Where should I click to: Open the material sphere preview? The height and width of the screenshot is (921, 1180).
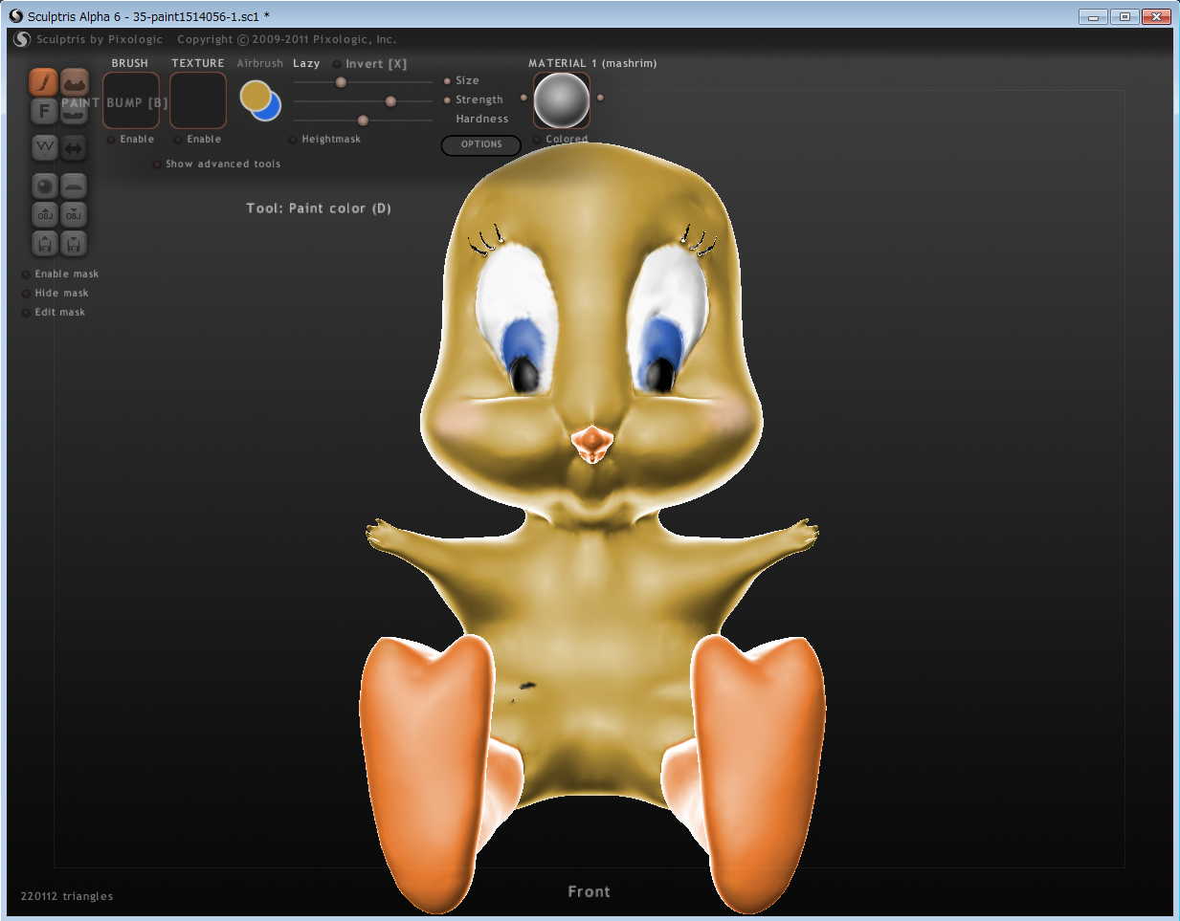562,100
